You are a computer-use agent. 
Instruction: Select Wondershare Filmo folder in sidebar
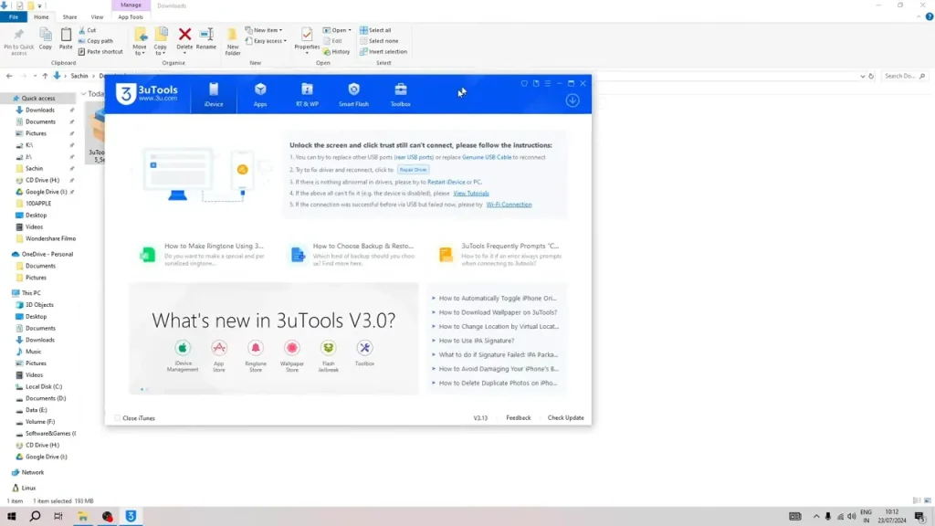coord(51,238)
